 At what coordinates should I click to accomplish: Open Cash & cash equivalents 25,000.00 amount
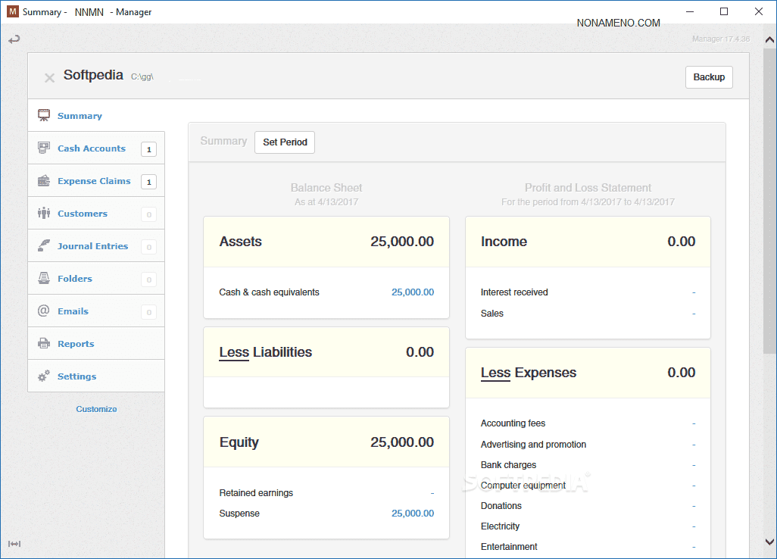[413, 292]
